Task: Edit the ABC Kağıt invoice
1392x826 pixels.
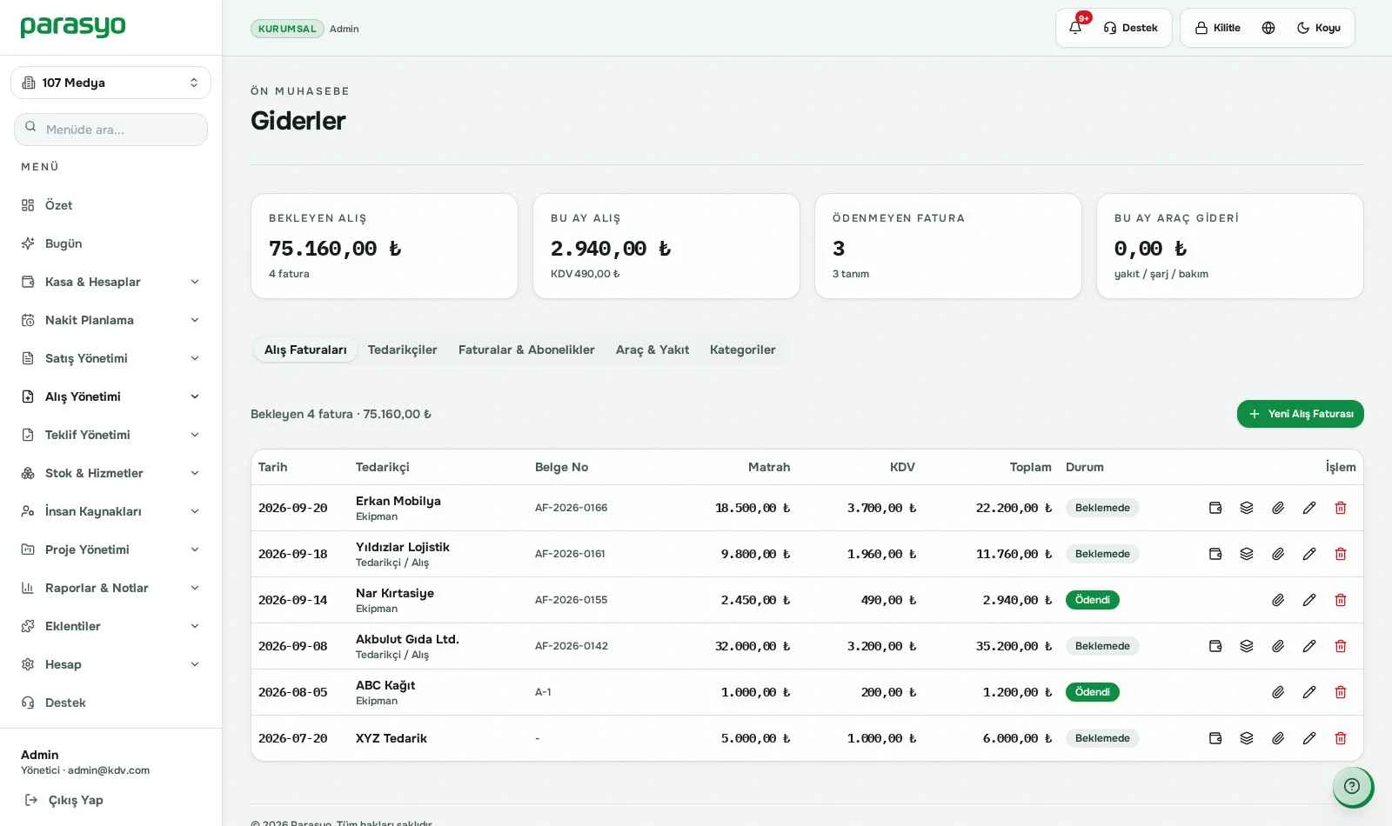Action: point(1309,692)
